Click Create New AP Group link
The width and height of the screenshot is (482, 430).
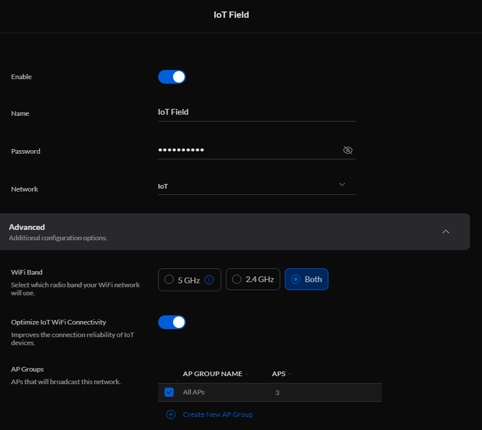coord(218,415)
